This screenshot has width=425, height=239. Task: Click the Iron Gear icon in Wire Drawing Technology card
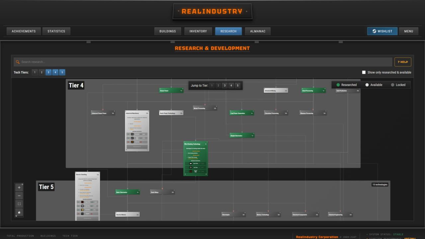(191, 168)
